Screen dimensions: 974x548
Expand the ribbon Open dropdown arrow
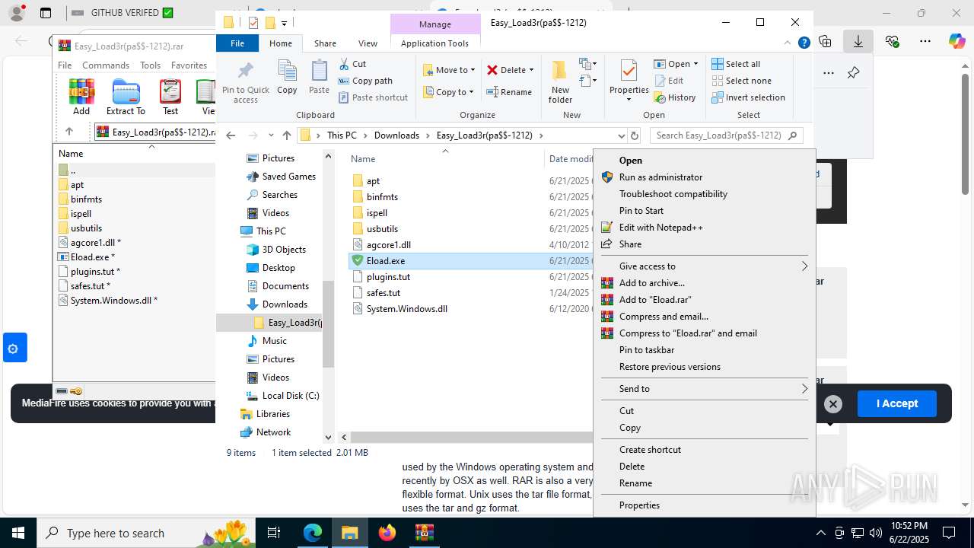click(x=695, y=64)
